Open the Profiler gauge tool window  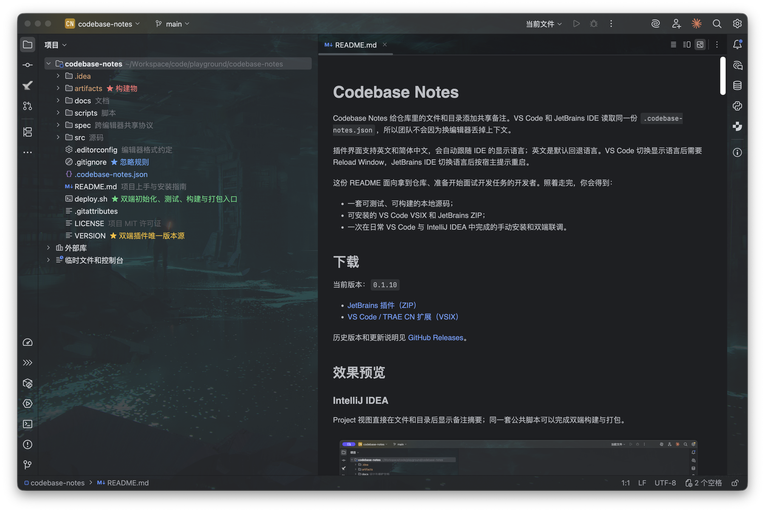(x=28, y=342)
